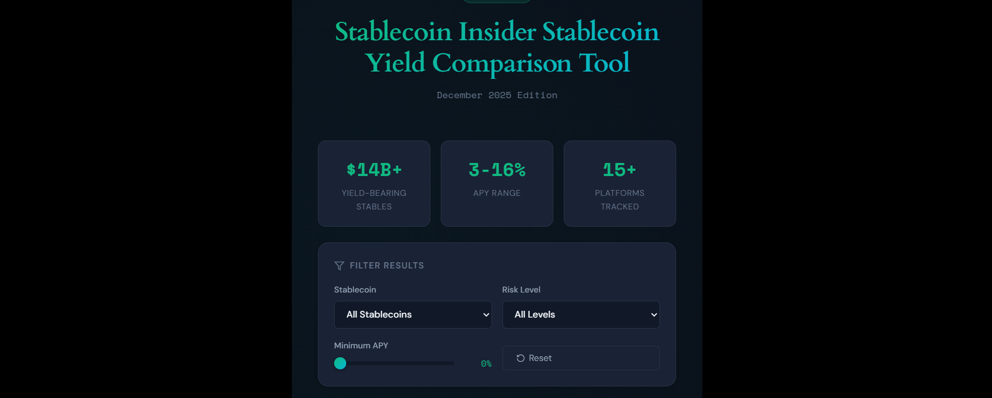Image resolution: width=992 pixels, height=398 pixels.
Task: Click the Stablecoin Insider page title
Action: click(496, 47)
